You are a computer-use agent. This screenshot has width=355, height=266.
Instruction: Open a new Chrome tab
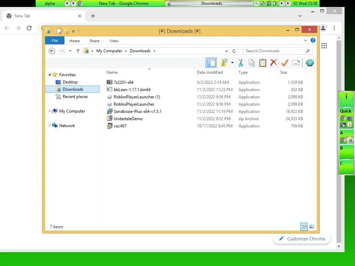(x=93, y=16)
